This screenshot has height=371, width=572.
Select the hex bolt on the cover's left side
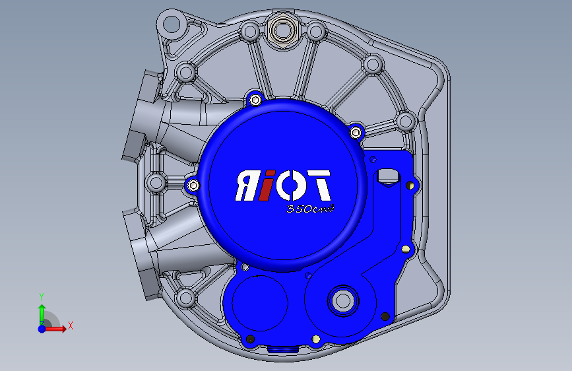point(193,186)
